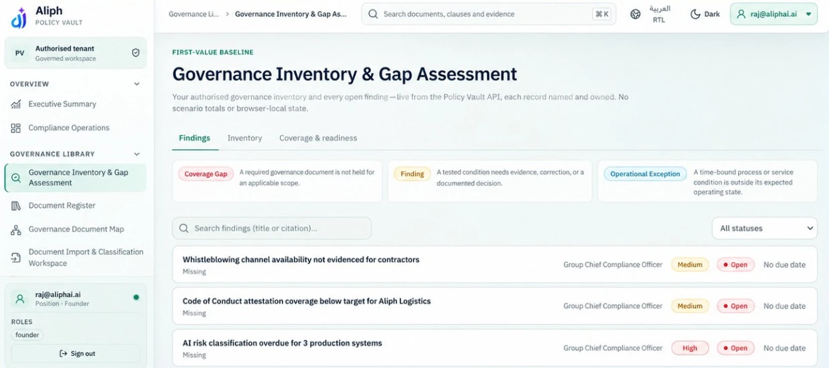This screenshot has height=368, width=829.
Task: Click the Open status badge on the AI risk row
Action: pyautogui.click(x=735, y=348)
